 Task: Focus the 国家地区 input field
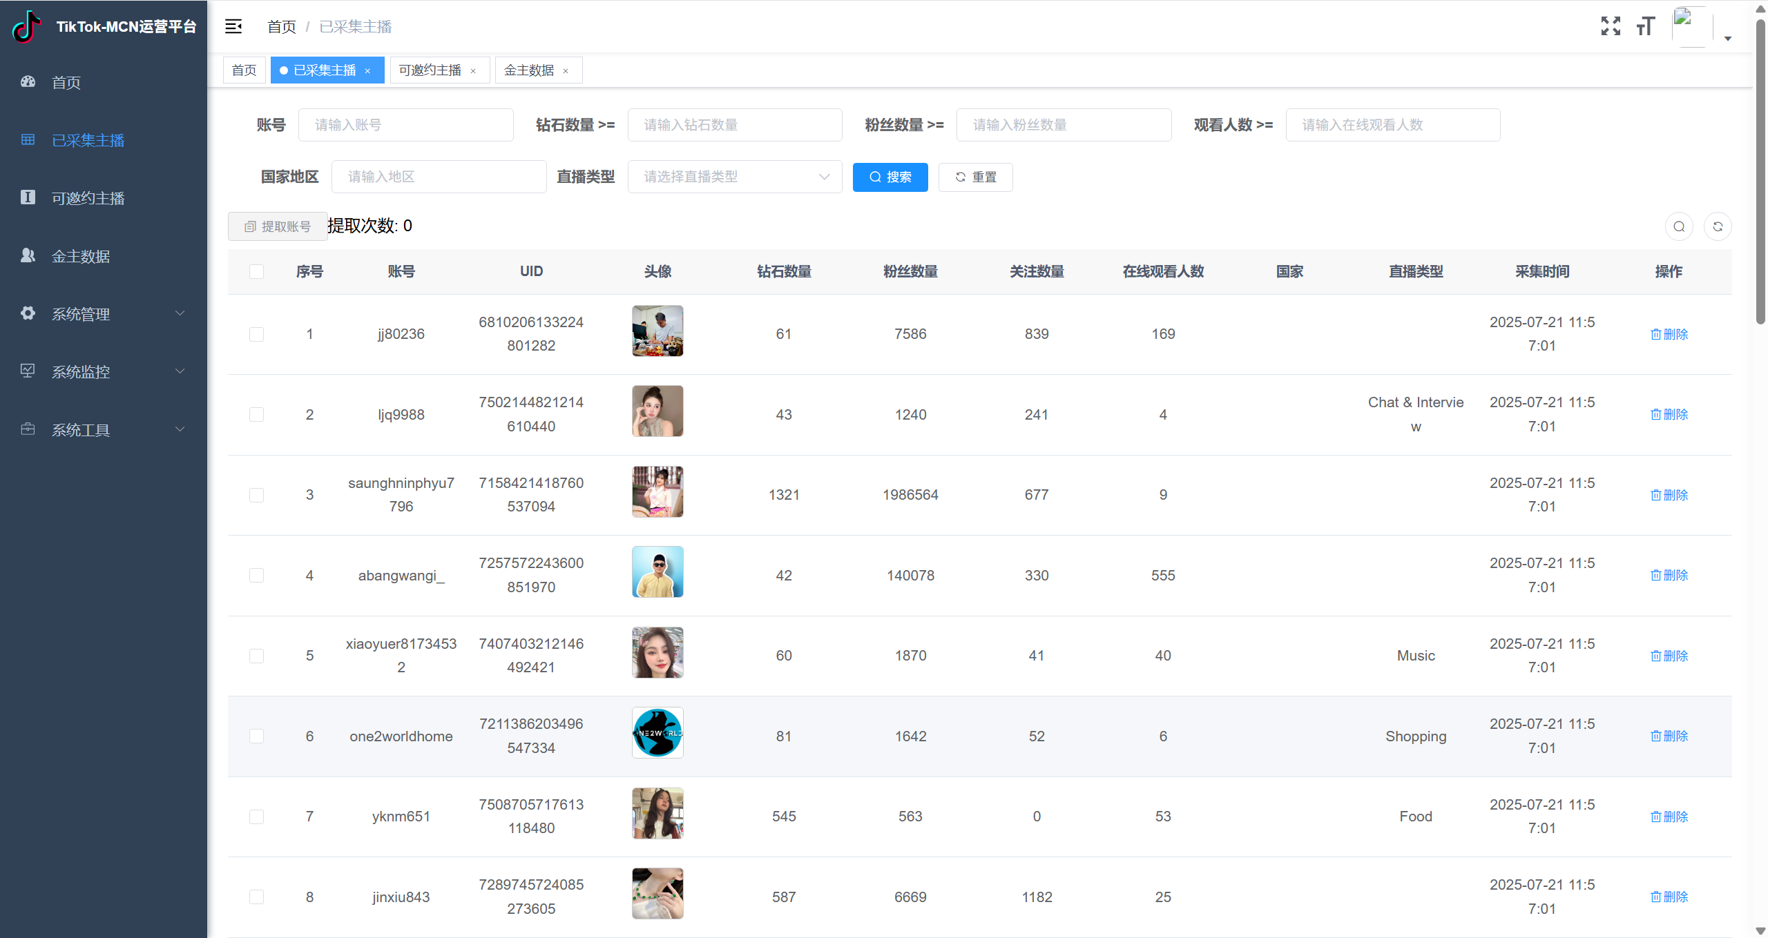tap(439, 177)
